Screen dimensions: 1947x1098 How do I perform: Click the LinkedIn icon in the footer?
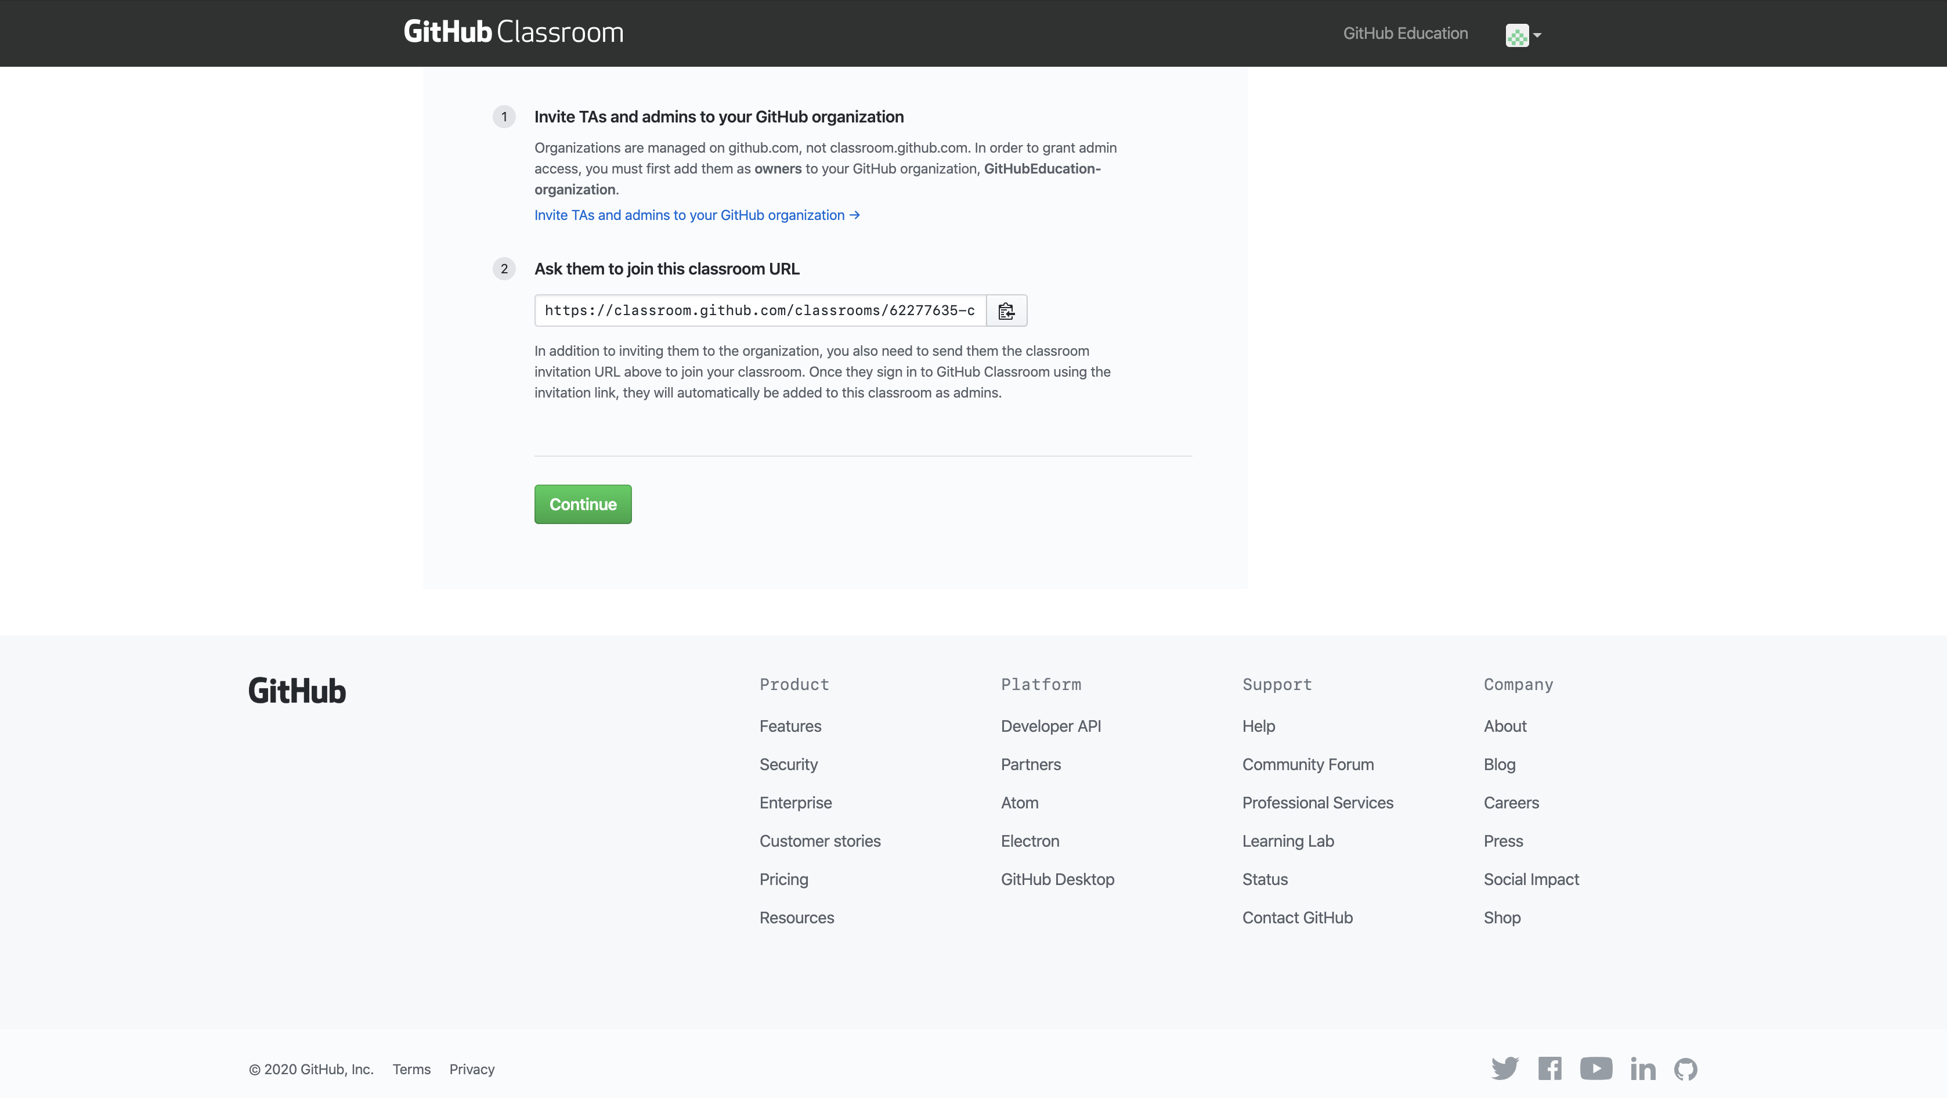1642,1068
